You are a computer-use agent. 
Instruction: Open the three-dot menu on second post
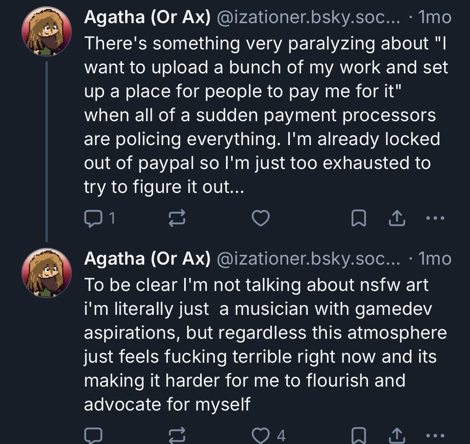point(435,435)
